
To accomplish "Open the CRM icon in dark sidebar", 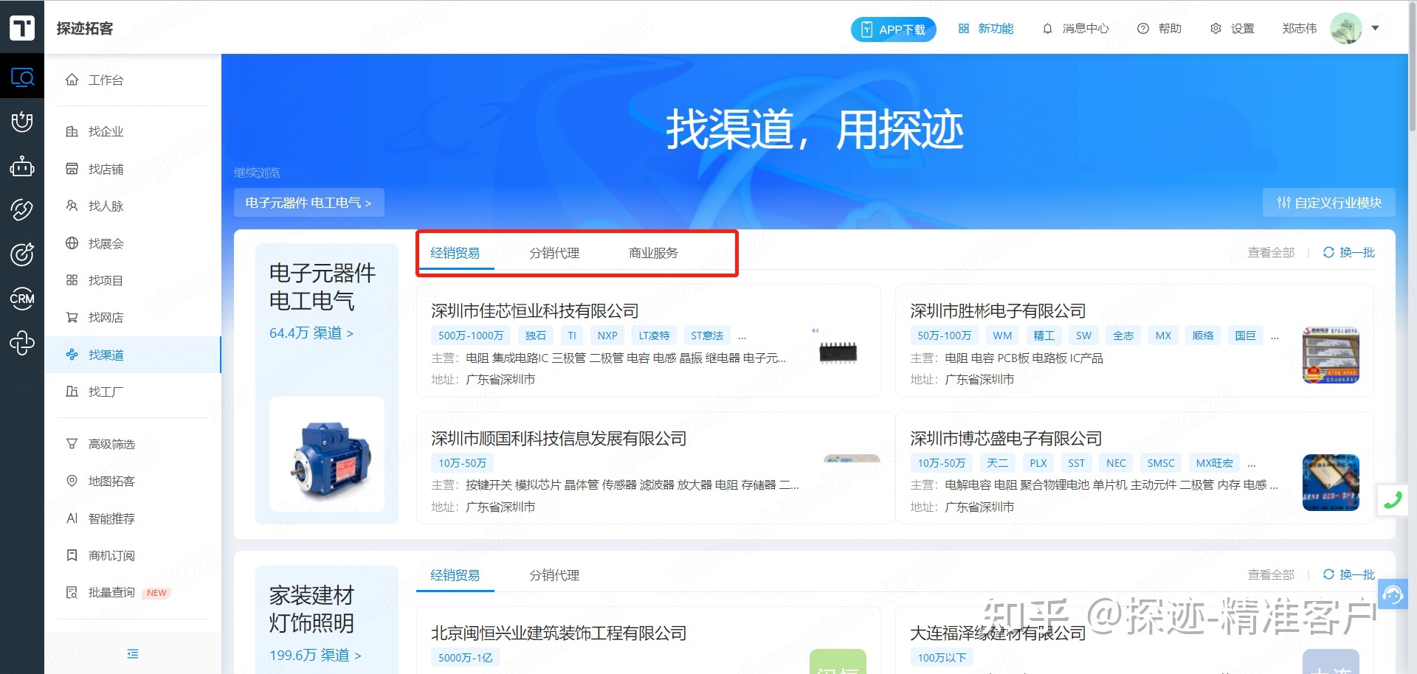I will coord(22,299).
